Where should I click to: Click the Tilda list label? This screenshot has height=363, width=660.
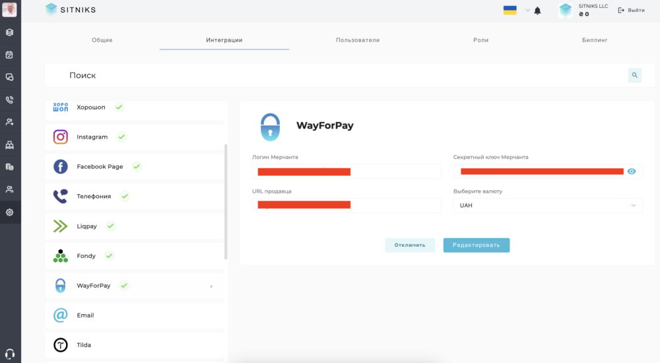(84, 345)
